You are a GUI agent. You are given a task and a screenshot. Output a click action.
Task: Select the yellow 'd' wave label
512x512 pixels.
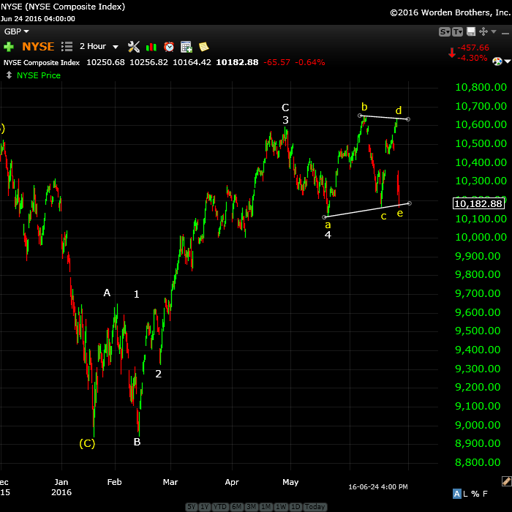click(399, 110)
